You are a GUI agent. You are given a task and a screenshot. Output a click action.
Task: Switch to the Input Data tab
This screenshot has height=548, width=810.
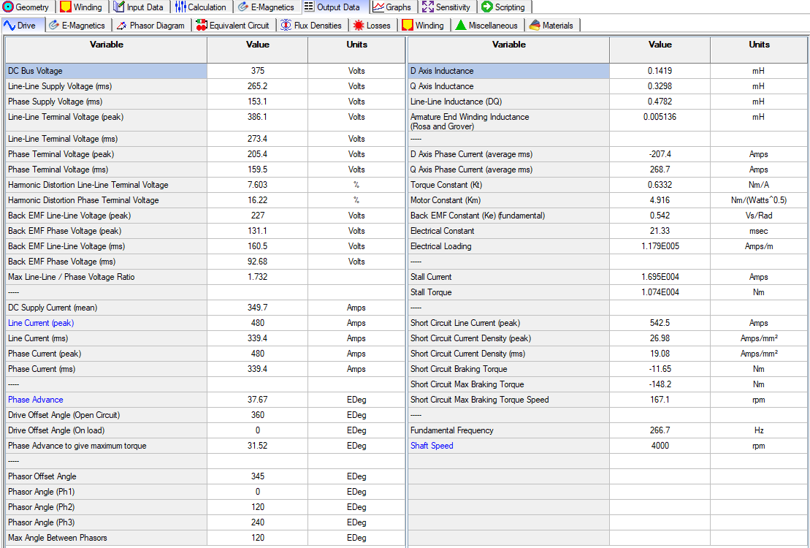click(x=139, y=7)
